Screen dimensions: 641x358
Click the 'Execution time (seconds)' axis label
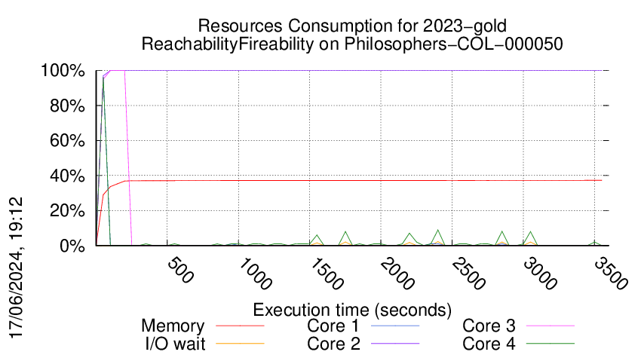pyautogui.click(x=352, y=310)
